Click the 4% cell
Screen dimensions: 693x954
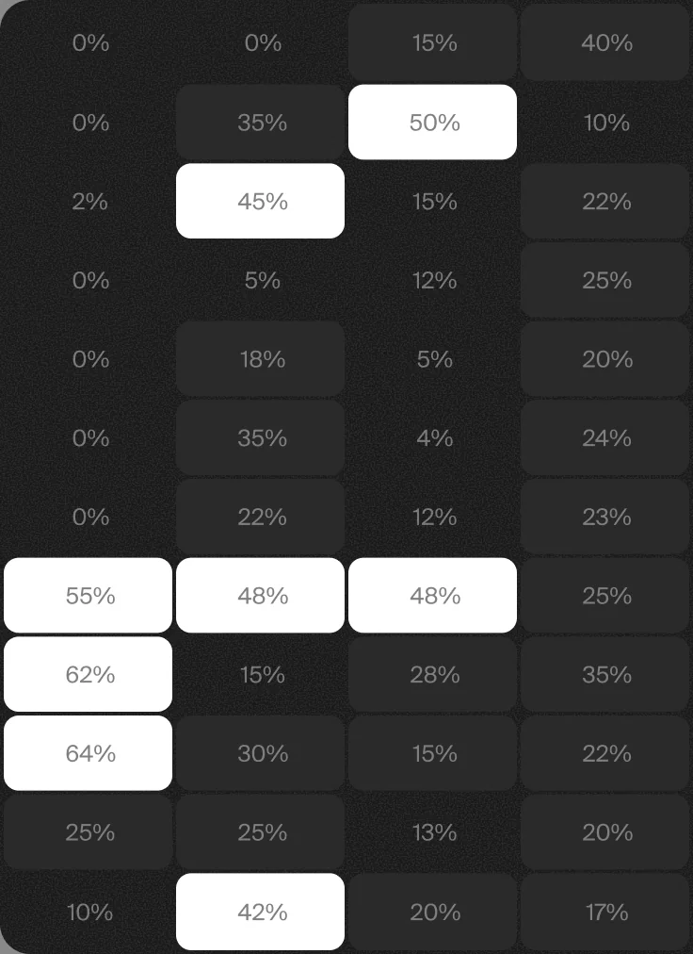tap(432, 437)
